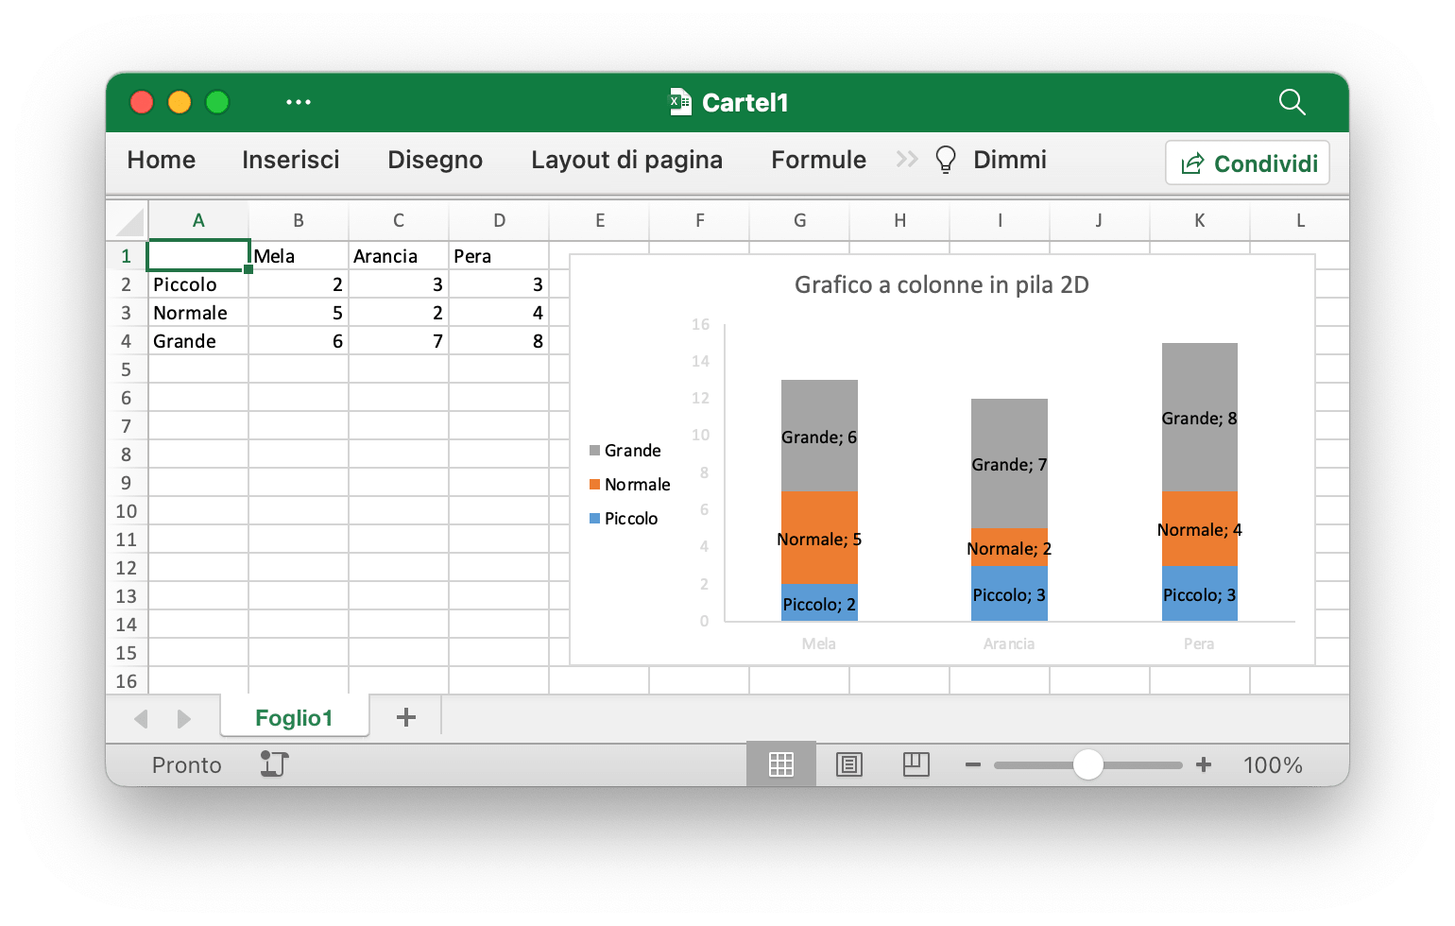The height and width of the screenshot is (926, 1455).
Task: Click the 'Normale; 2' data label
Action: 1009,549
